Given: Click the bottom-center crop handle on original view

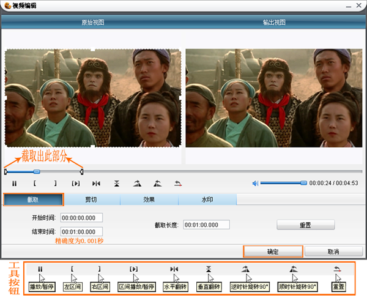Looking at the screenshot, I should (x=93, y=147).
